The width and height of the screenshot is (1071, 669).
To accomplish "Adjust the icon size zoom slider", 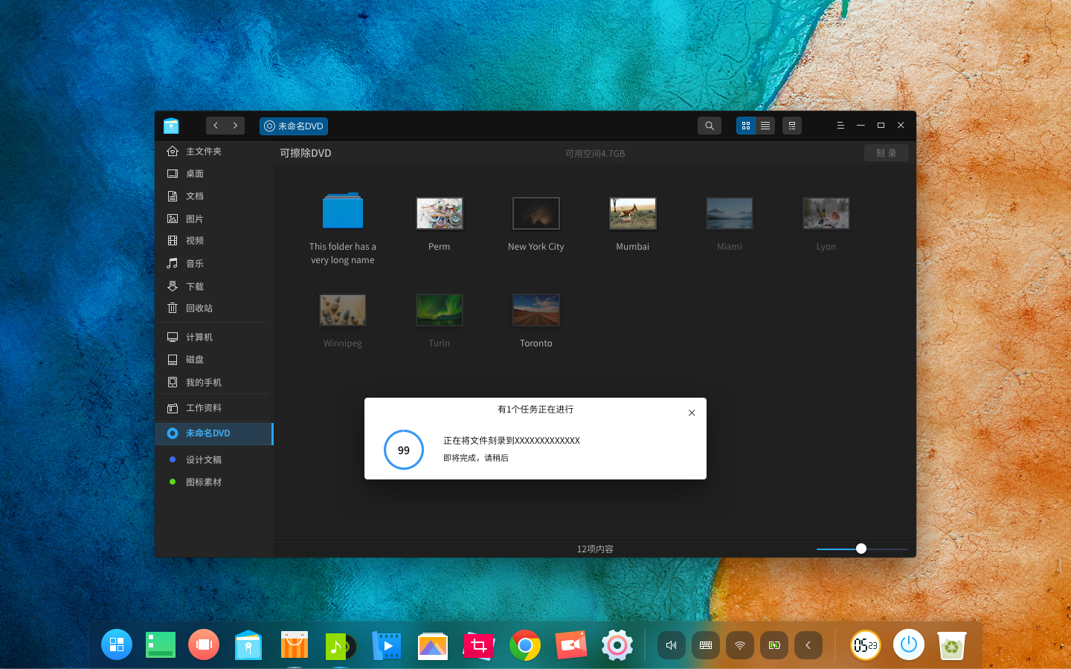I will tap(861, 549).
